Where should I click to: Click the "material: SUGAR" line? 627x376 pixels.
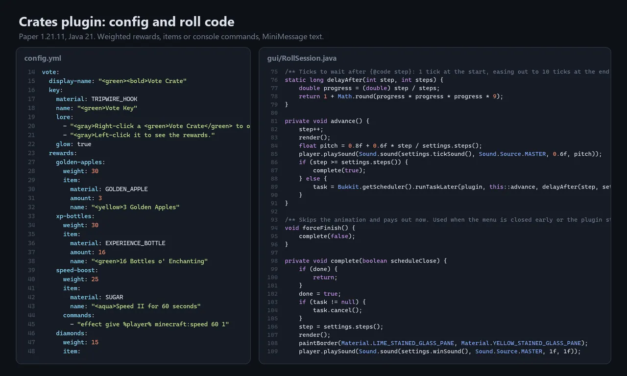coord(96,297)
